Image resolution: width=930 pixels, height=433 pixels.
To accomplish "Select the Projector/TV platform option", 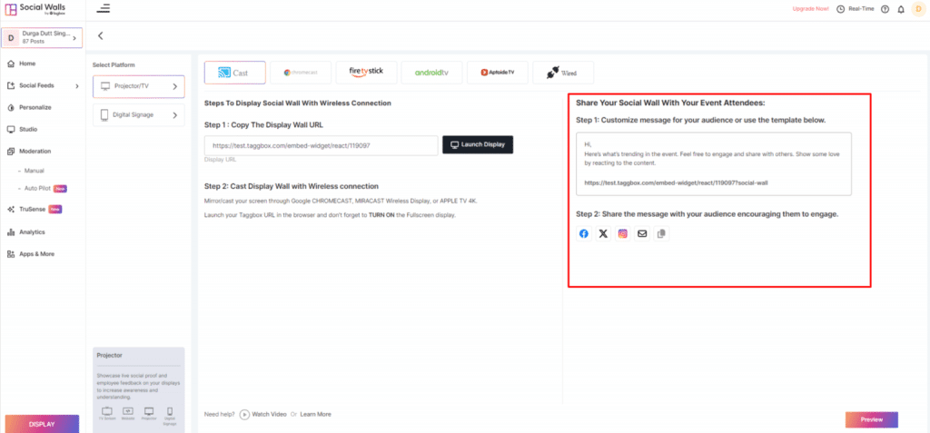I will (x=138, y=86).
